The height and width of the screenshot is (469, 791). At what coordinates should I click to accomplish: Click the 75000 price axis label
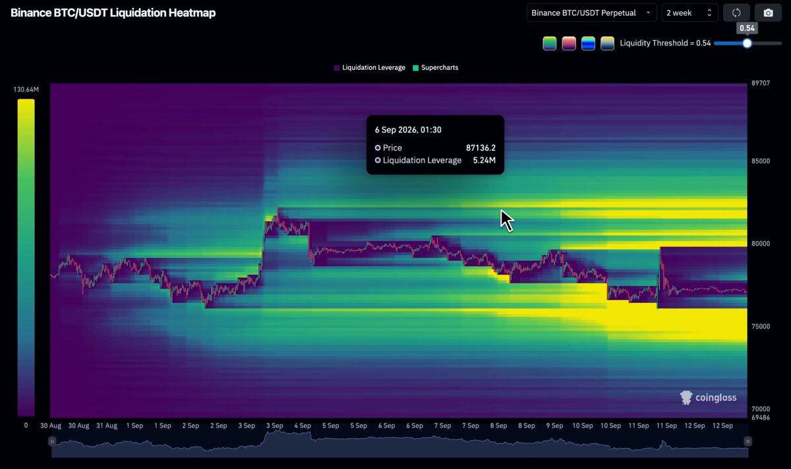pyautogui.click(x=761, y=326)
